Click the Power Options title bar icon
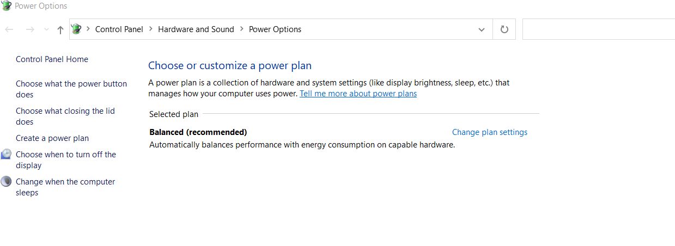 coord(7,6)
